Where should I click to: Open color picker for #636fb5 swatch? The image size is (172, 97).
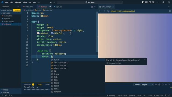[x=52, y=33]
